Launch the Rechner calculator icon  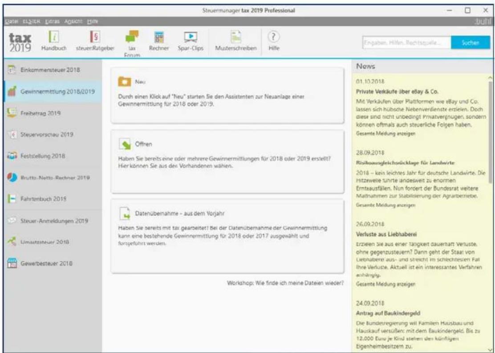pyautogui.click(x=159, y=37)
